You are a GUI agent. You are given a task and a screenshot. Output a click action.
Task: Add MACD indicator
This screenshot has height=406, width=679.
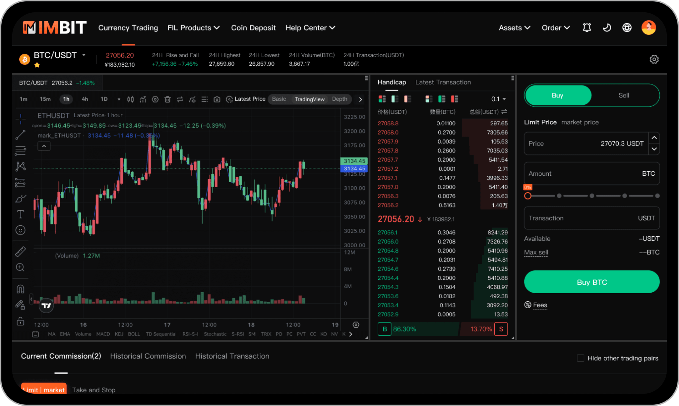(x=103, y=334)
